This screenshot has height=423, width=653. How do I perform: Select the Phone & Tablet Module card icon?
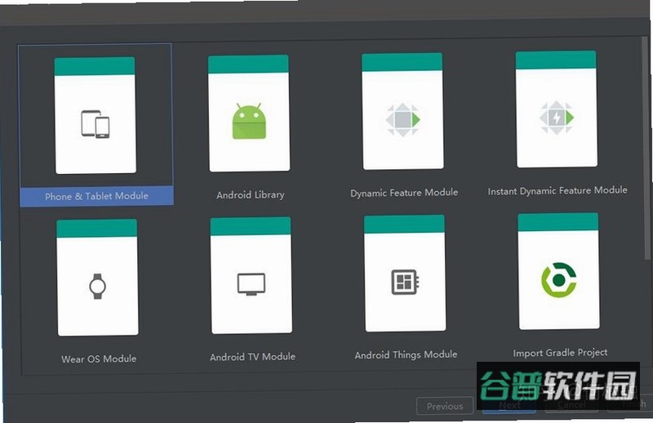(96, 124)
